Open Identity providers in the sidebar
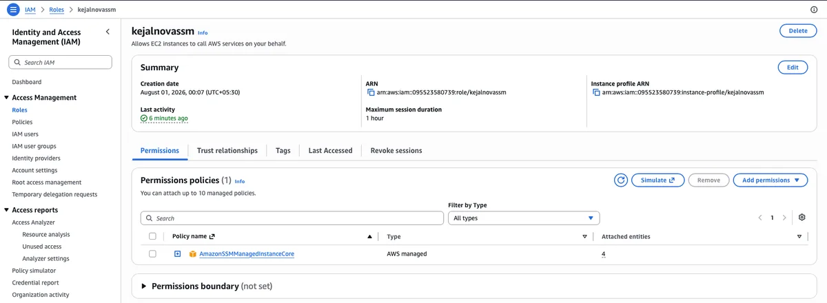 (x=37, y=158)
